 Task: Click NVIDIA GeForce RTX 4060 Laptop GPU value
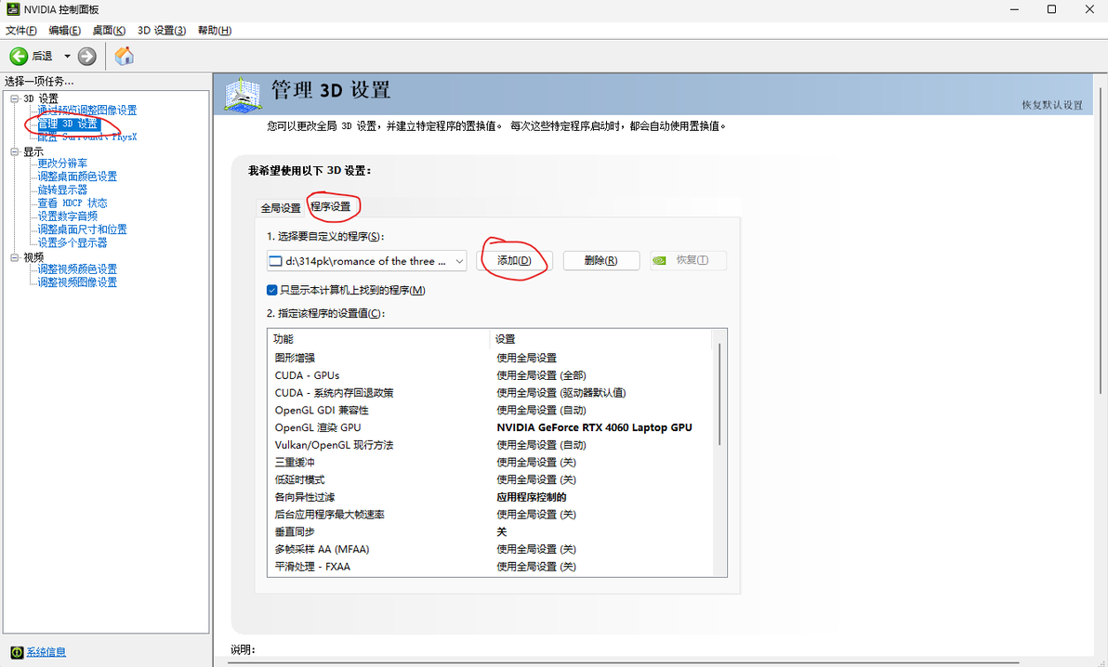click(594, 427)
